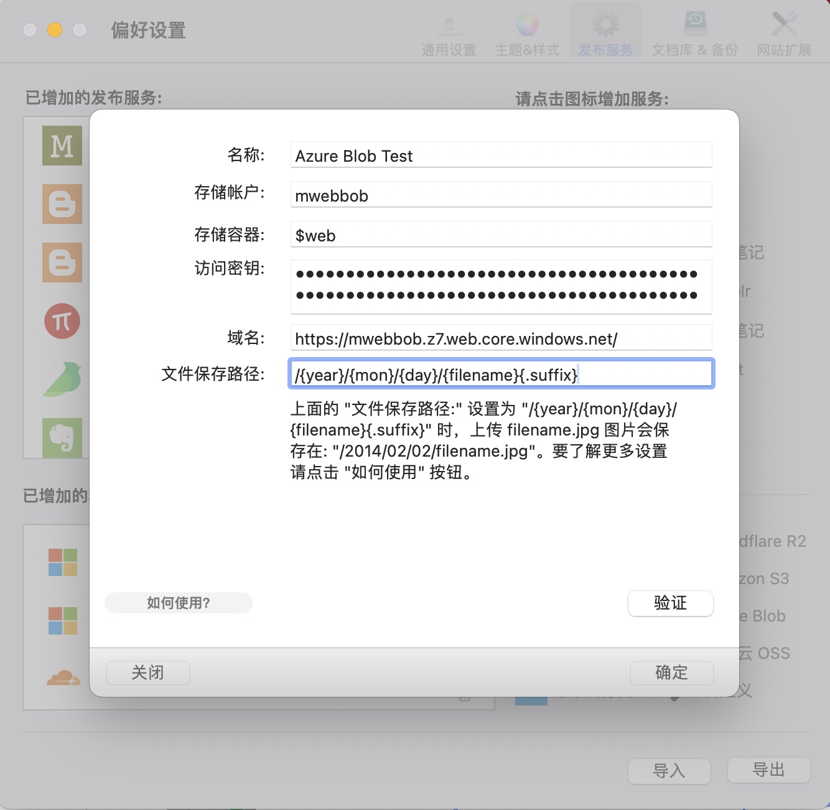Click the masked 访问密钥 field

pyautogui.click(x=501, y=286)
